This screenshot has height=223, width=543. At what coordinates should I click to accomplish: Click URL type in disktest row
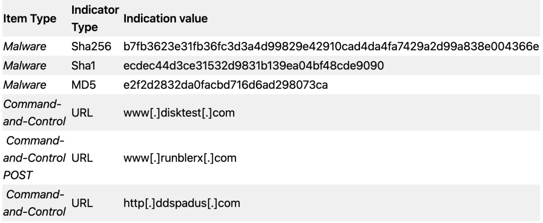coord(82,113)
